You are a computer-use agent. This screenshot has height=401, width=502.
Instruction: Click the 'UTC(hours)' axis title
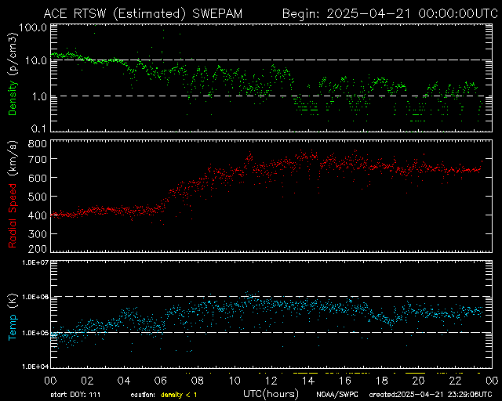[271, 394]
